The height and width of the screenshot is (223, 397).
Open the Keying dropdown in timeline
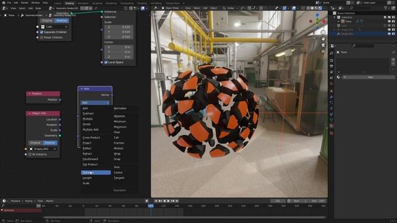point(30,201)
